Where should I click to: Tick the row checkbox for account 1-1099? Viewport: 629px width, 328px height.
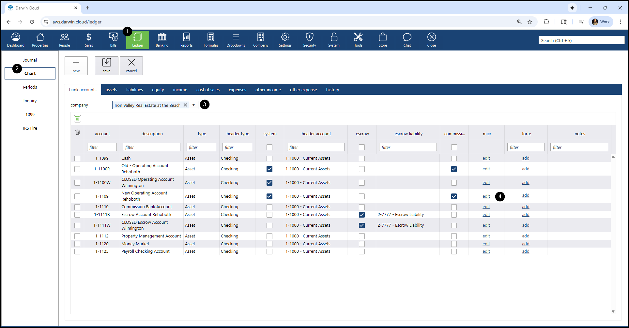point(77,158)
